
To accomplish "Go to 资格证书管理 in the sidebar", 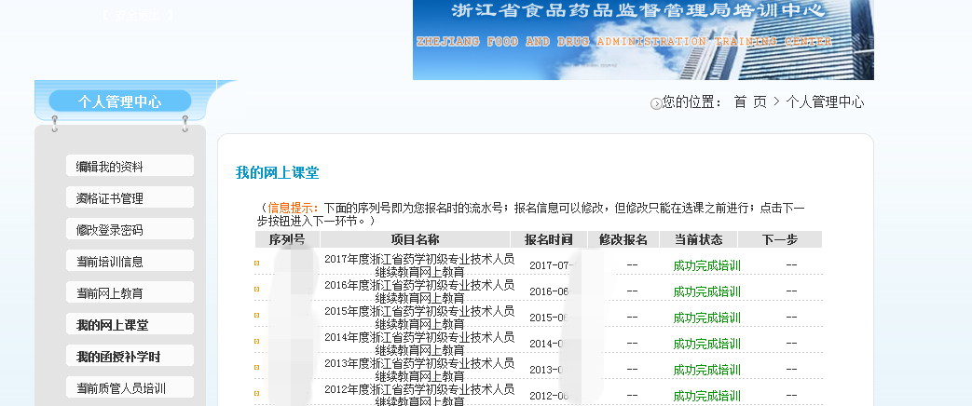I will click(x=130, y=198).
